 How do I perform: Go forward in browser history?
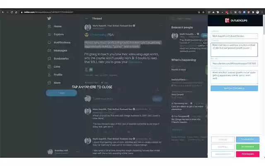[7, 12]
